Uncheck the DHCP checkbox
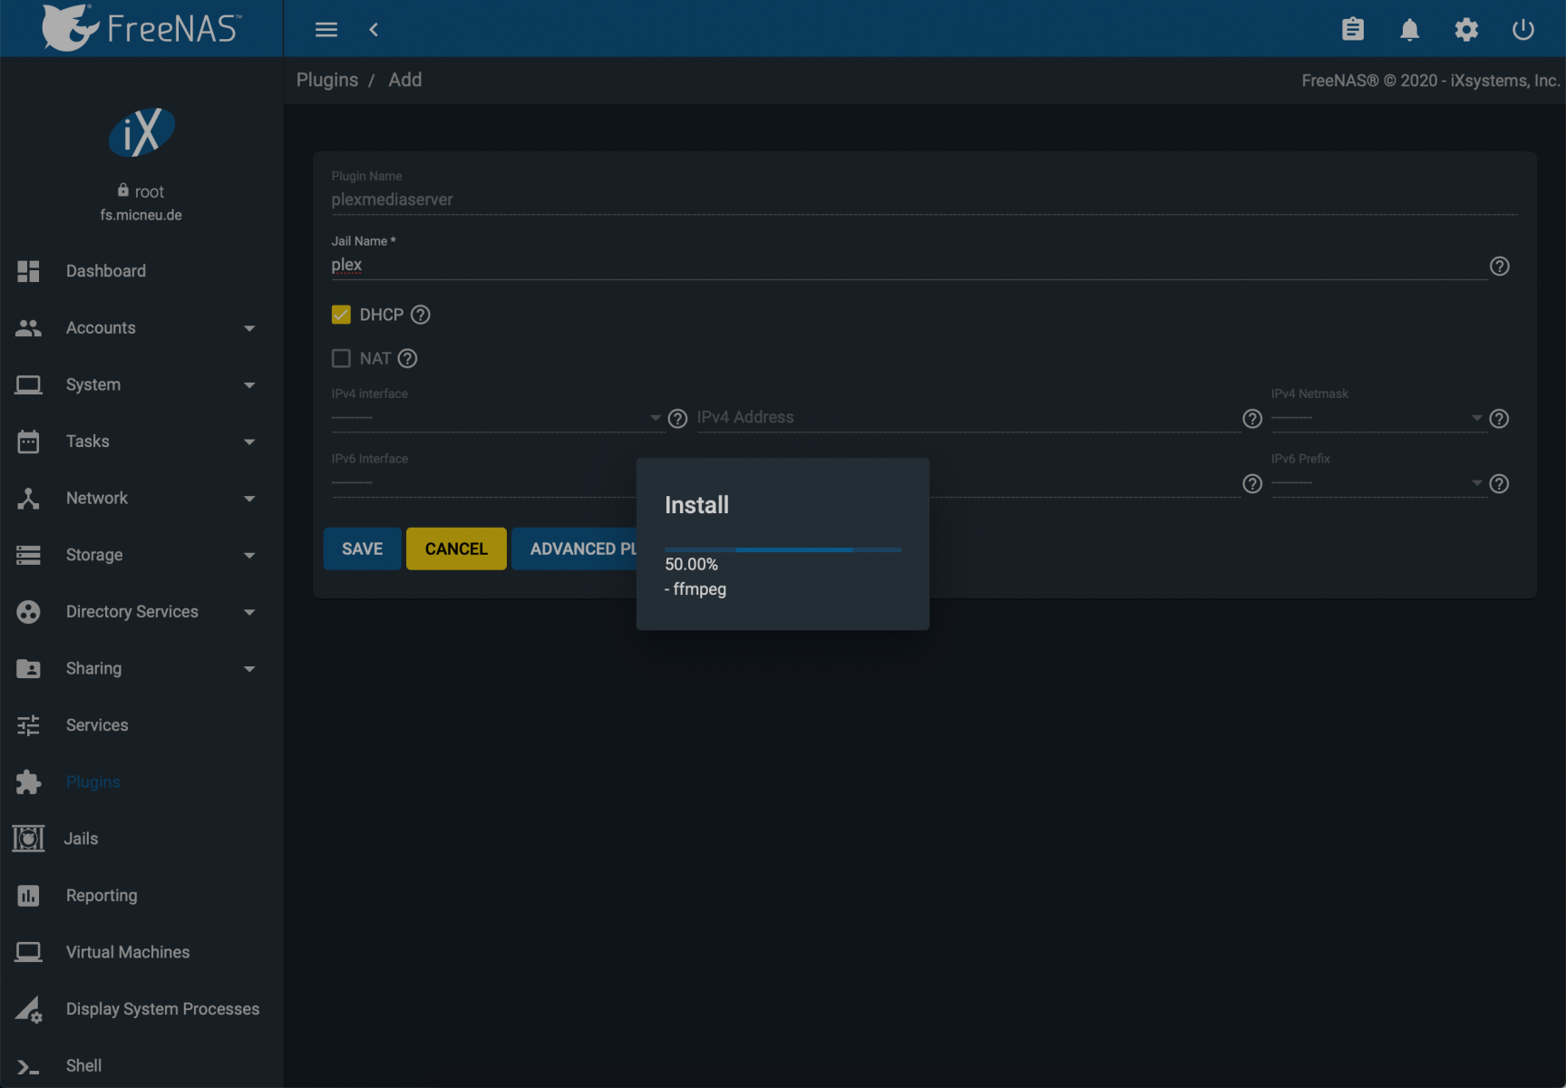 [x=341, y=315]
